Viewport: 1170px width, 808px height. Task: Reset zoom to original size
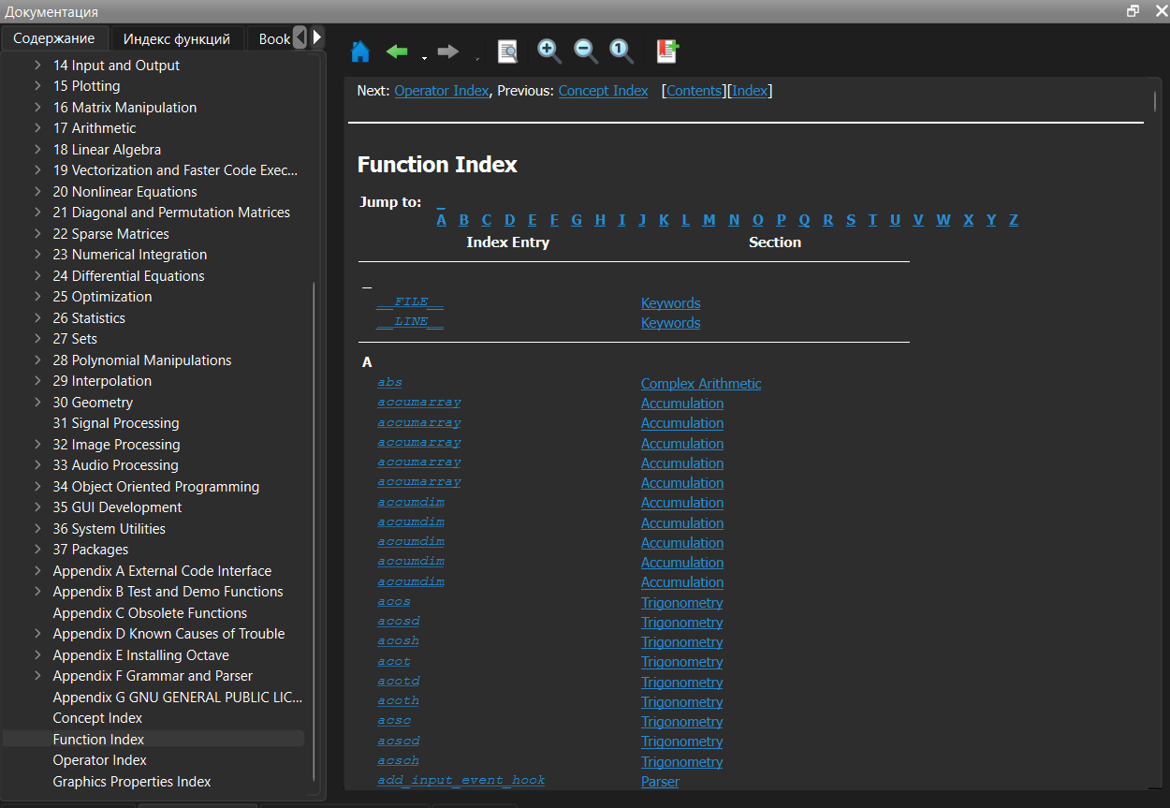(622, 51)
